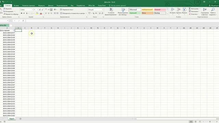The height and width of the screenshot is (123, 219).
Task: Toggle bold formatting (Ж)
Action: [22, 13]
